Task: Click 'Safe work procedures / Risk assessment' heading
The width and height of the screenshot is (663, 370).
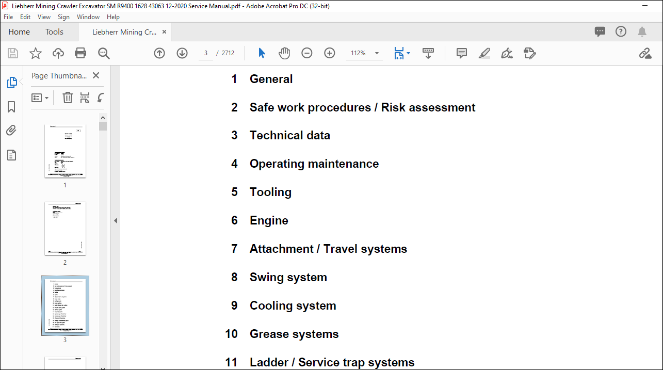Action: (362, 107)
